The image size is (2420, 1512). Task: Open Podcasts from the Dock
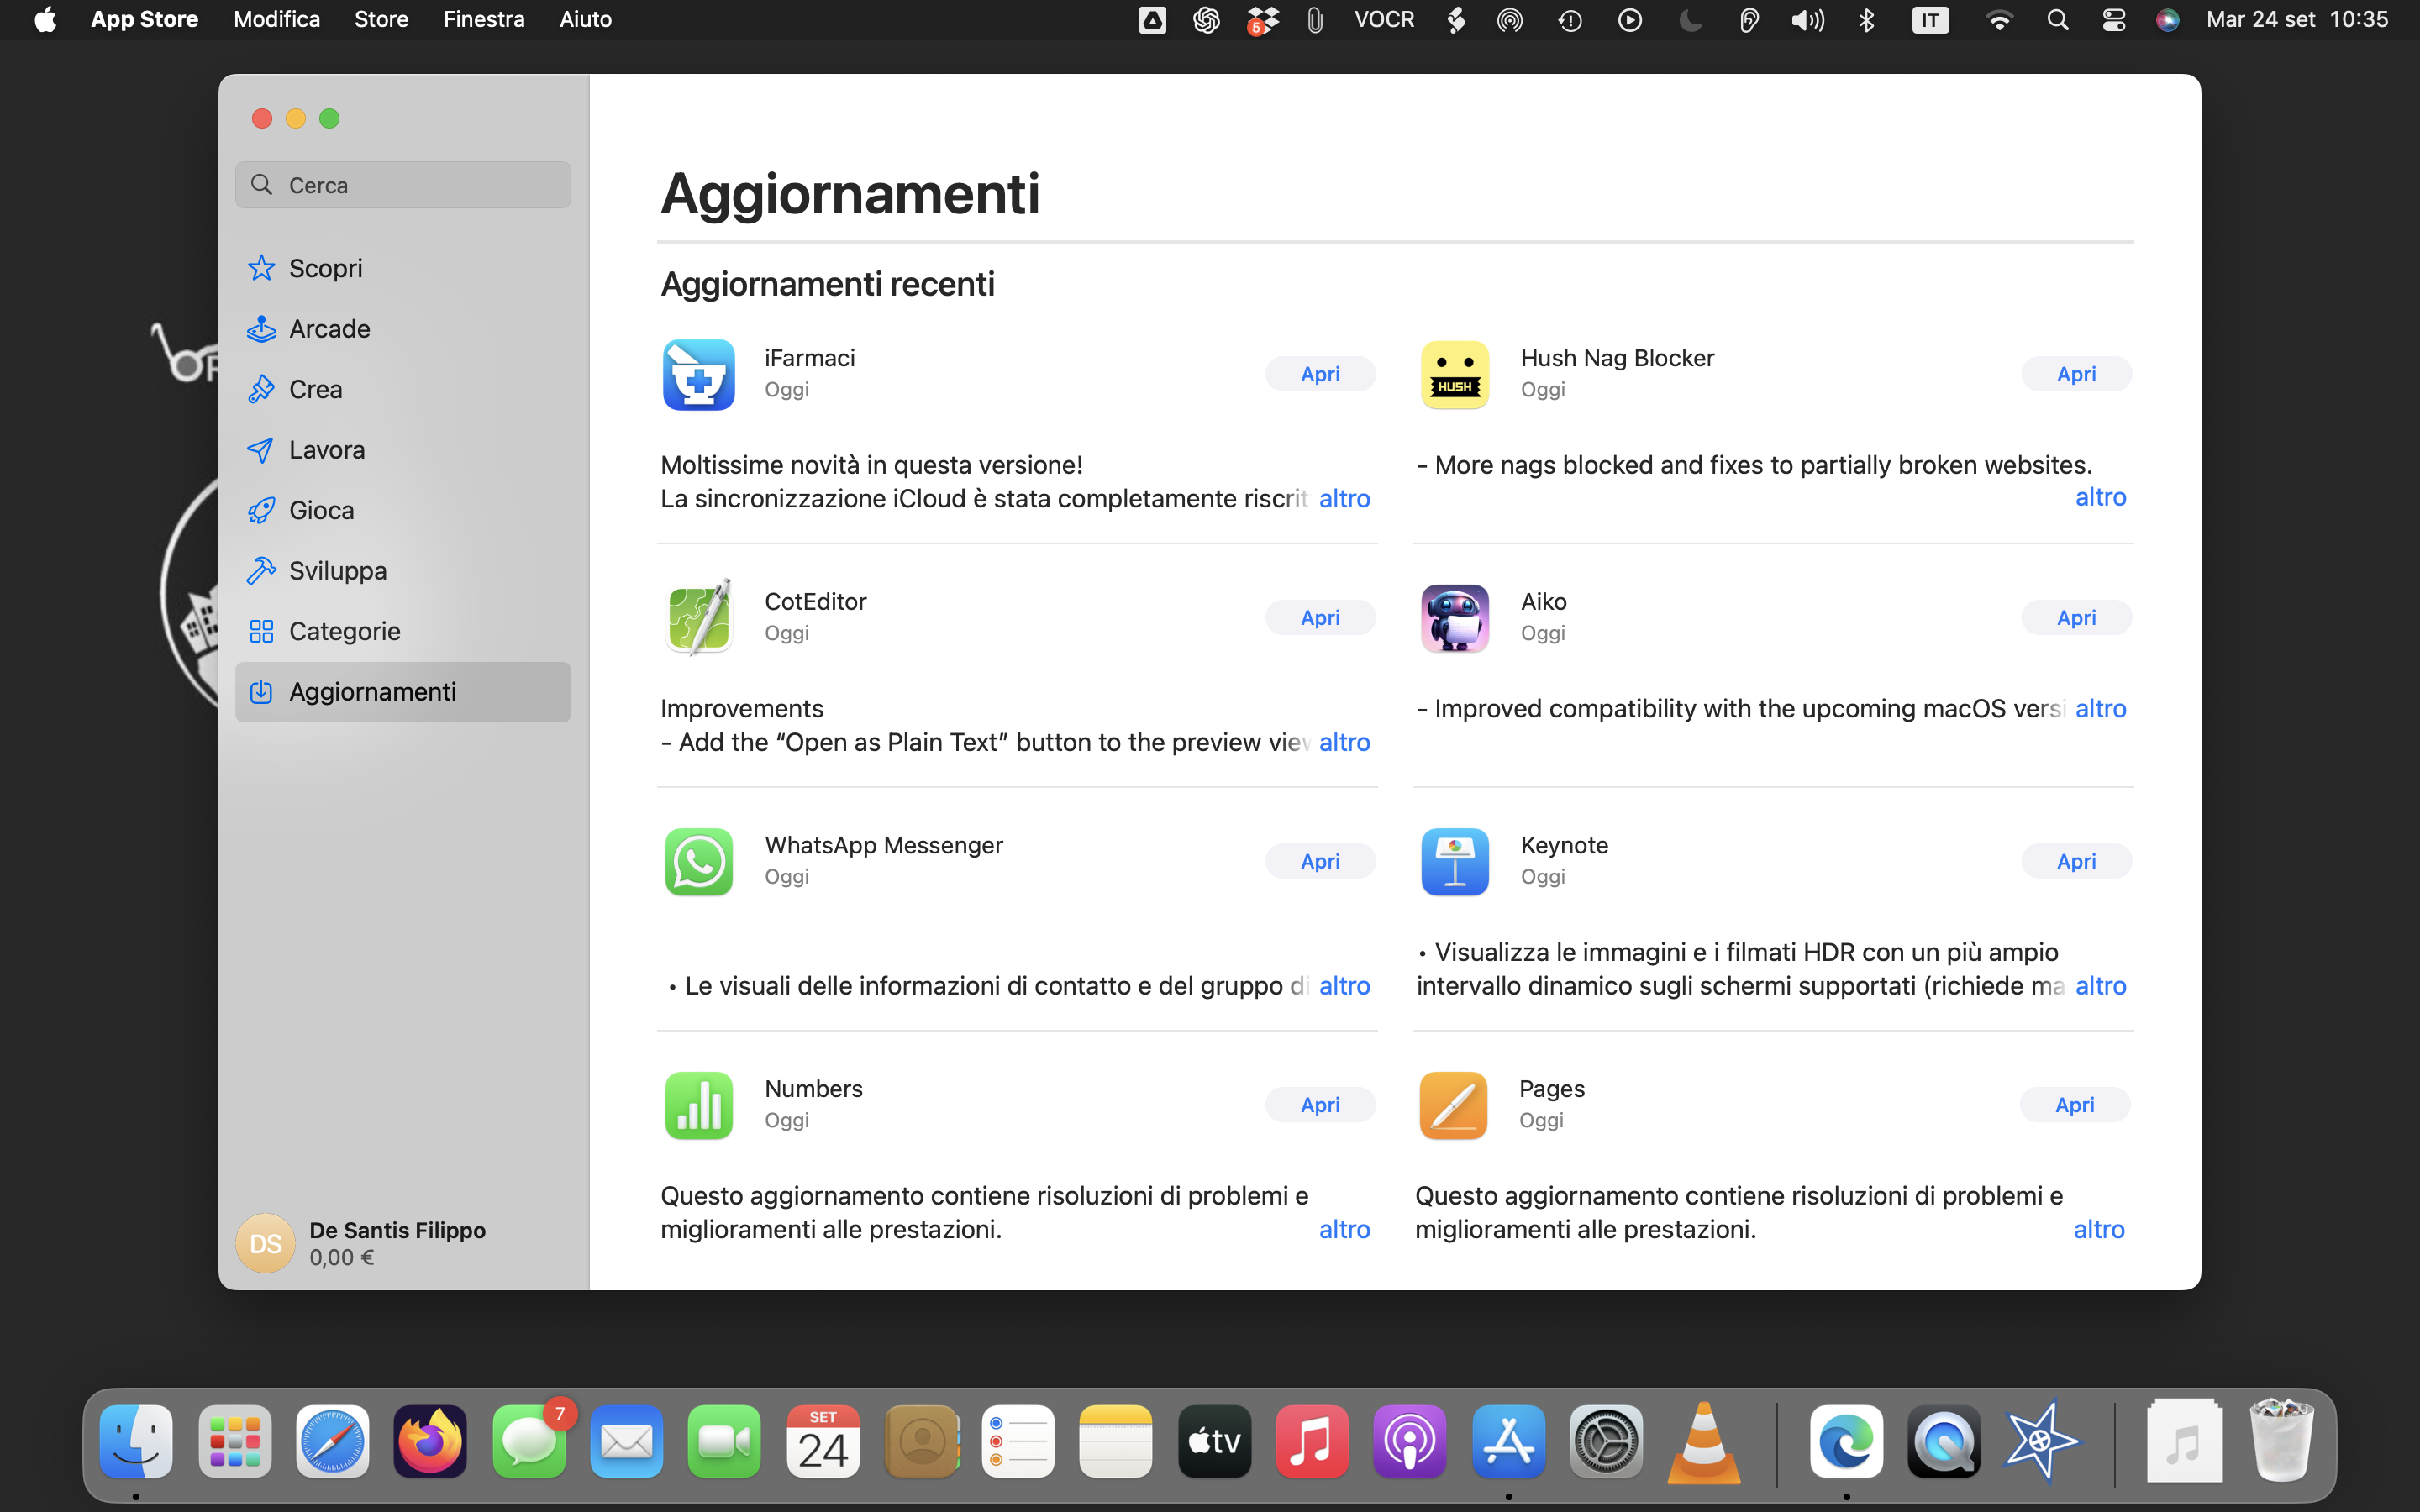[x=1410, y=1441]
